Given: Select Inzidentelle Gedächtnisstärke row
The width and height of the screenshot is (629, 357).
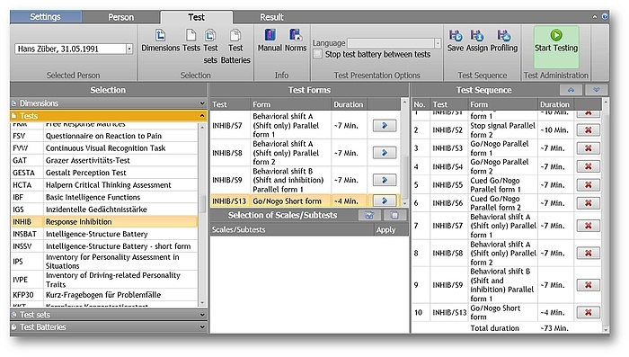Looking at the screenshot, I should [x=104, y=210].
